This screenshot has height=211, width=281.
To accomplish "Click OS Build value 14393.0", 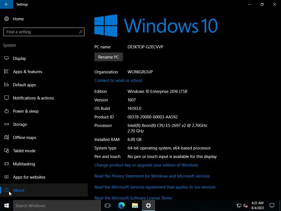I will 134,108.
